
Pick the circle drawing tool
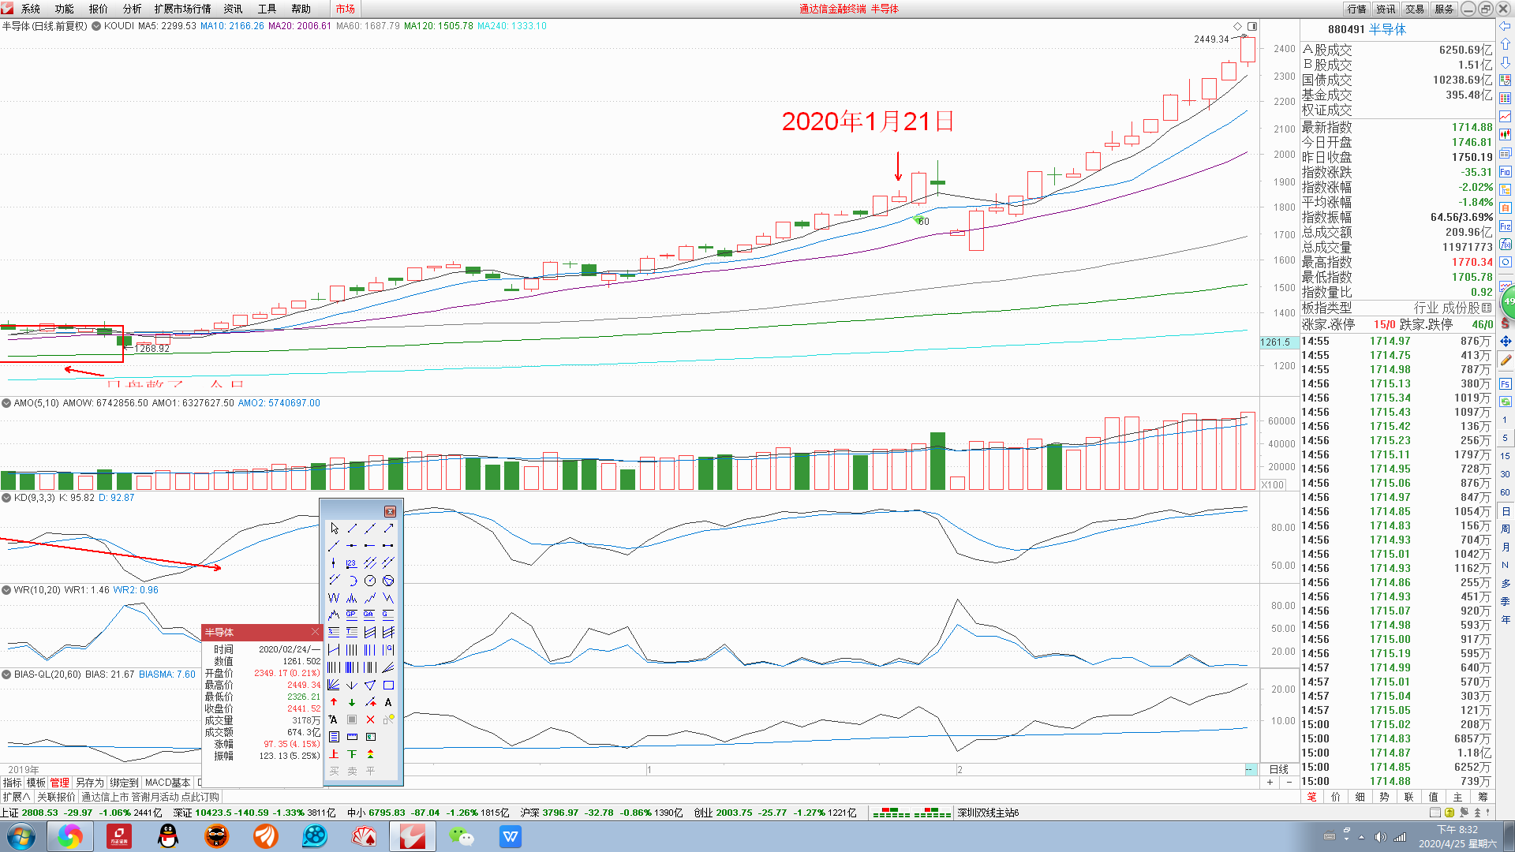(370, 581)
